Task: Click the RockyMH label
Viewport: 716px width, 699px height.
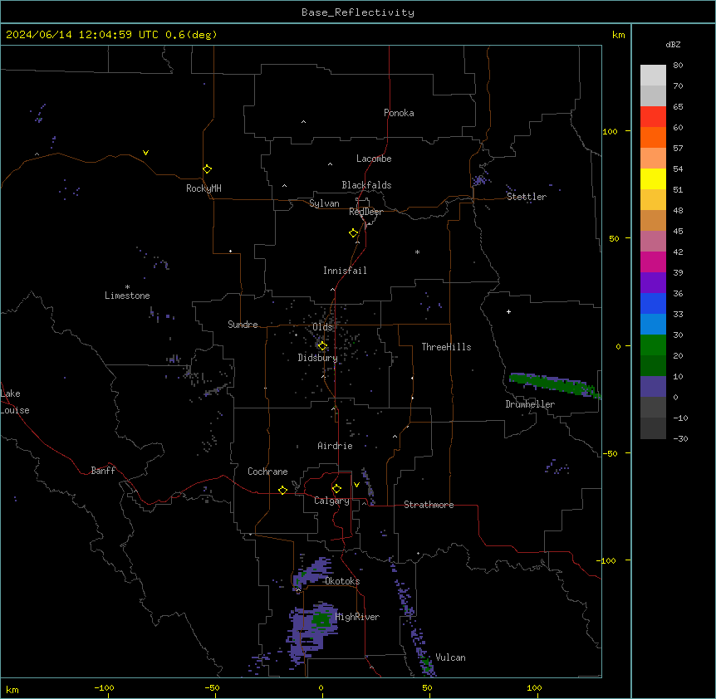Action: (x=204, y=188)
